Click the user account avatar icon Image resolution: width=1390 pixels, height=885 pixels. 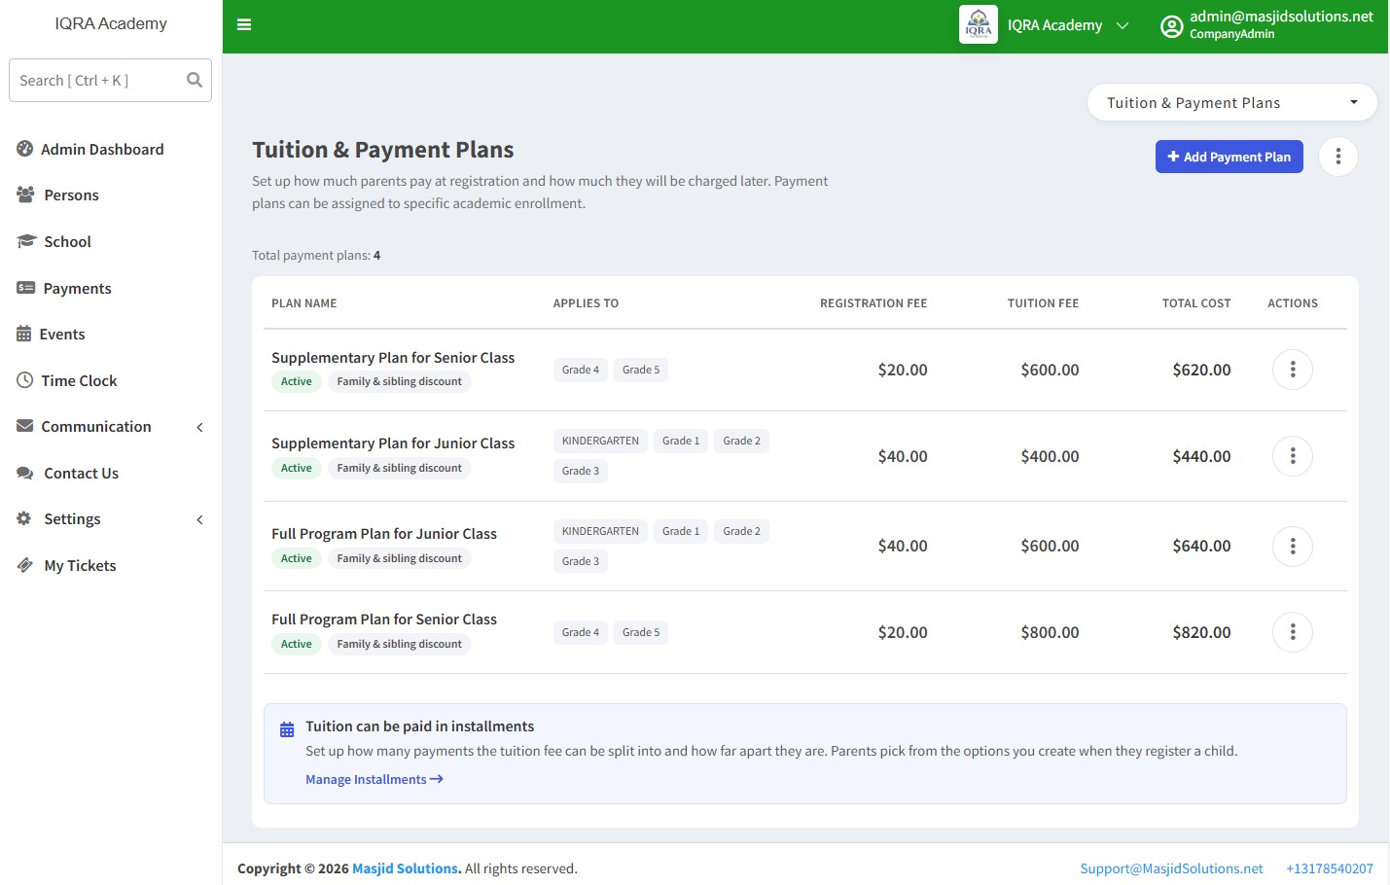(x=1172, y=26)
